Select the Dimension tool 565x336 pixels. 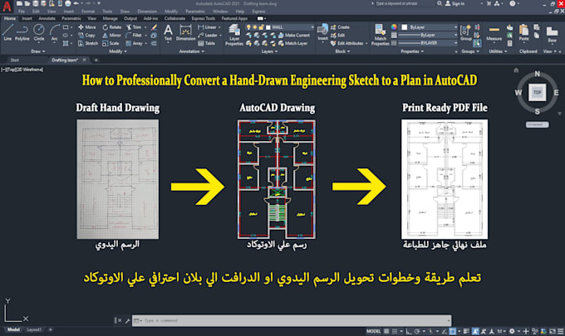(185, 32)
